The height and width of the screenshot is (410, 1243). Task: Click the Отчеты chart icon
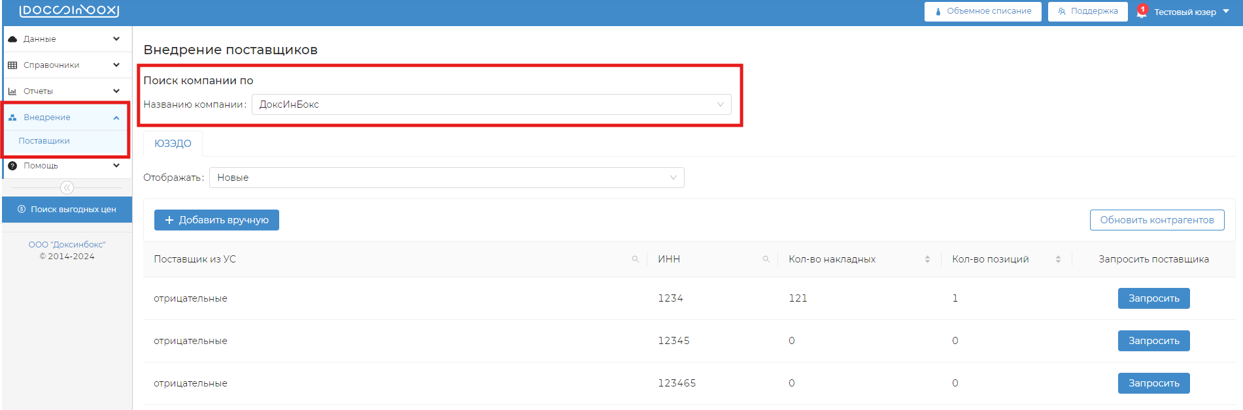pos(12,91)
